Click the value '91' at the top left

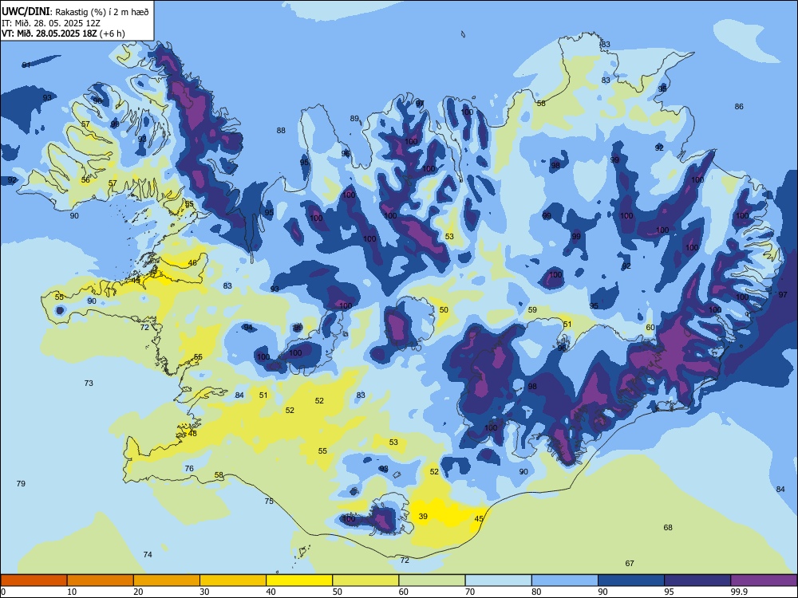click(26, 65)
